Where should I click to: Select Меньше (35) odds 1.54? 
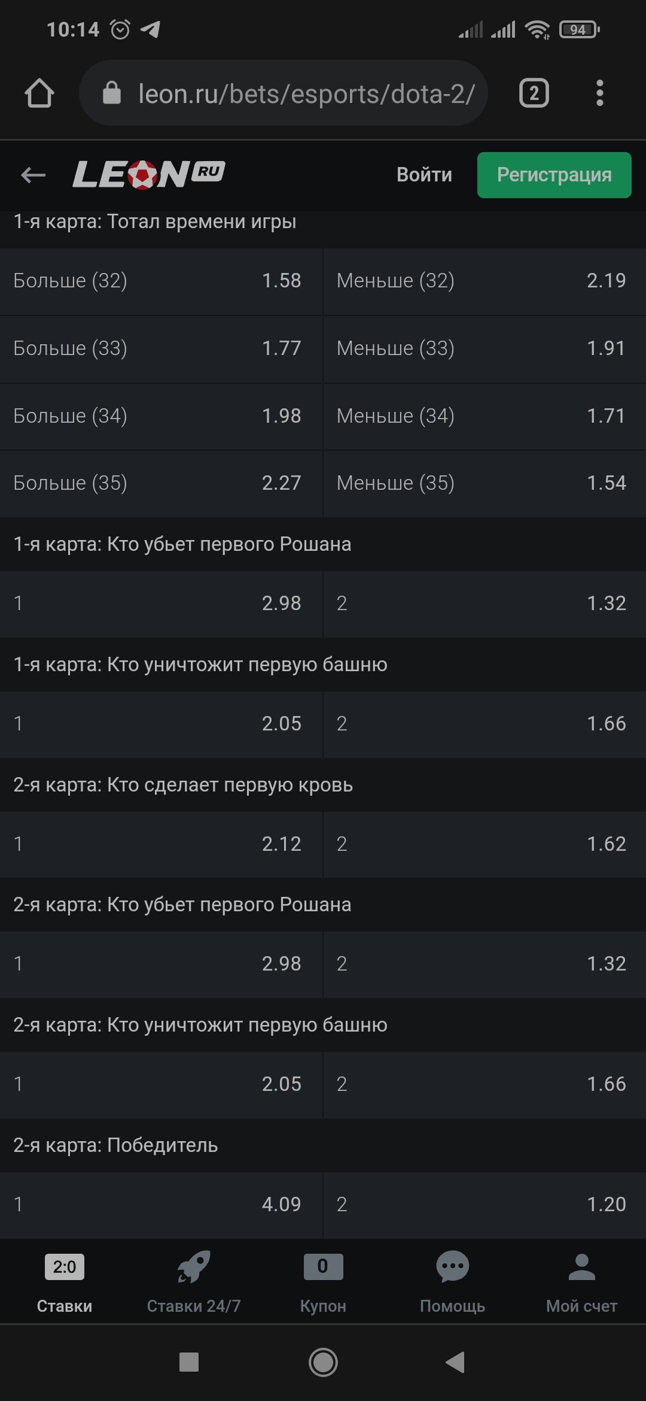(484, 483)
